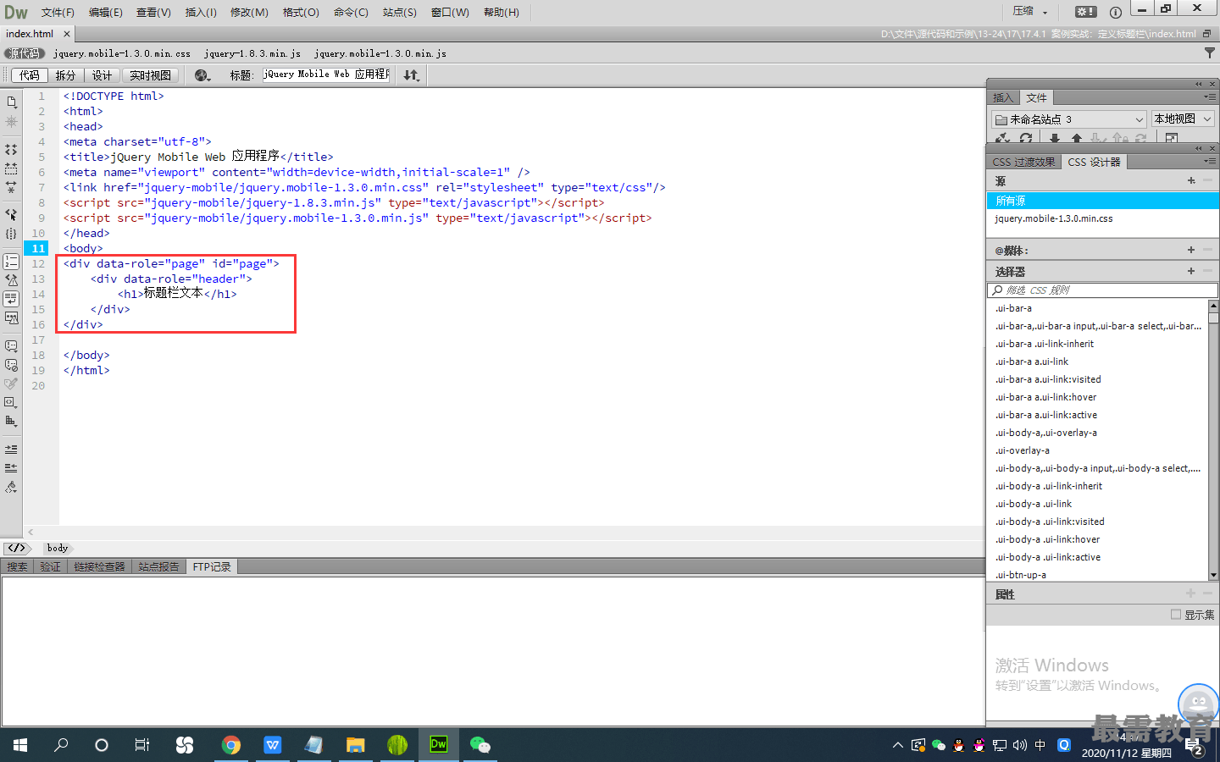Open jquery.mobile-1.3.0.min.css related file
The image size is (1220, 762).
122,52
